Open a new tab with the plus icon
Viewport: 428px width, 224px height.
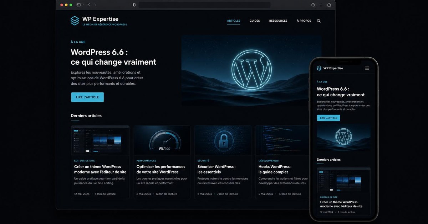click(x=321, y=5)
